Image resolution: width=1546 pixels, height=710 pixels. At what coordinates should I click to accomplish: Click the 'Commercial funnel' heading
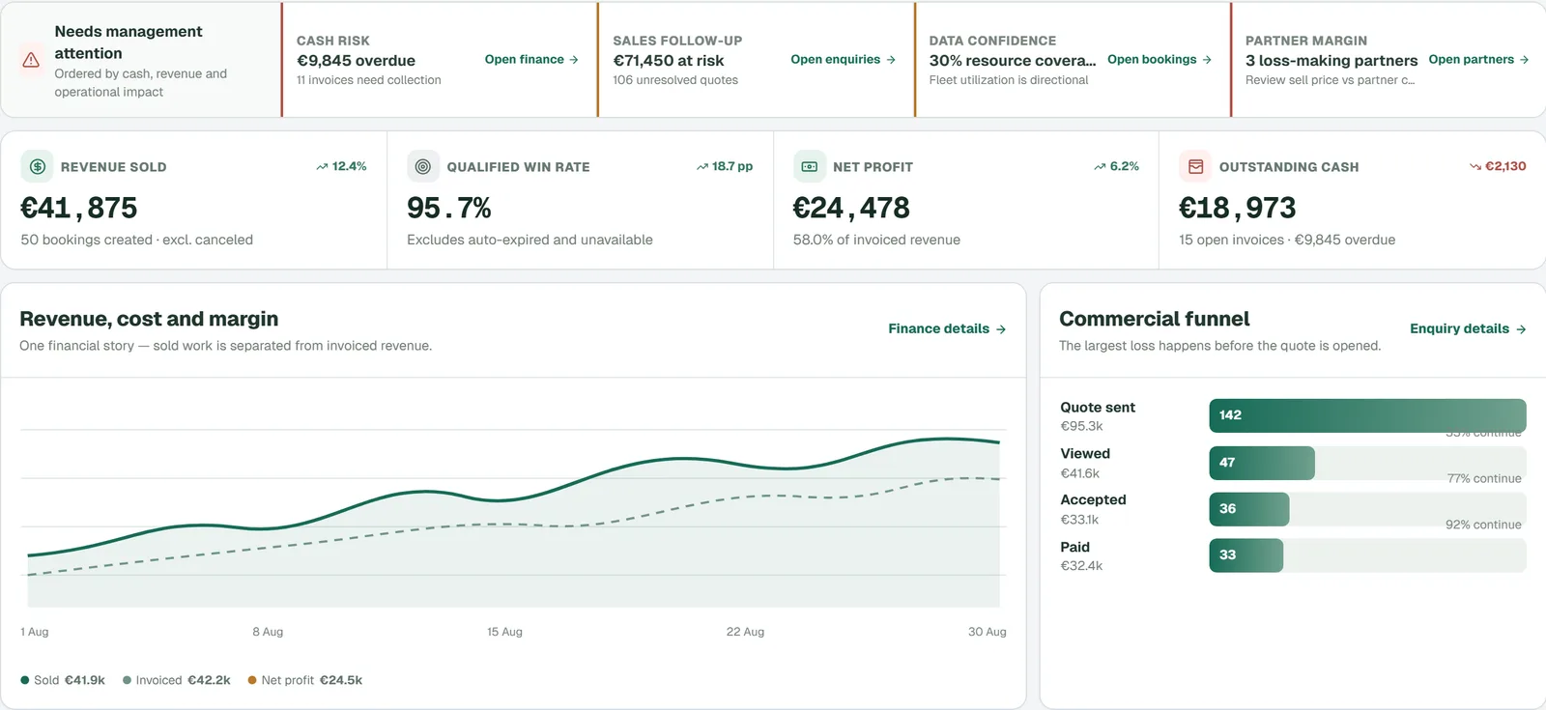tap(1155, 319)
